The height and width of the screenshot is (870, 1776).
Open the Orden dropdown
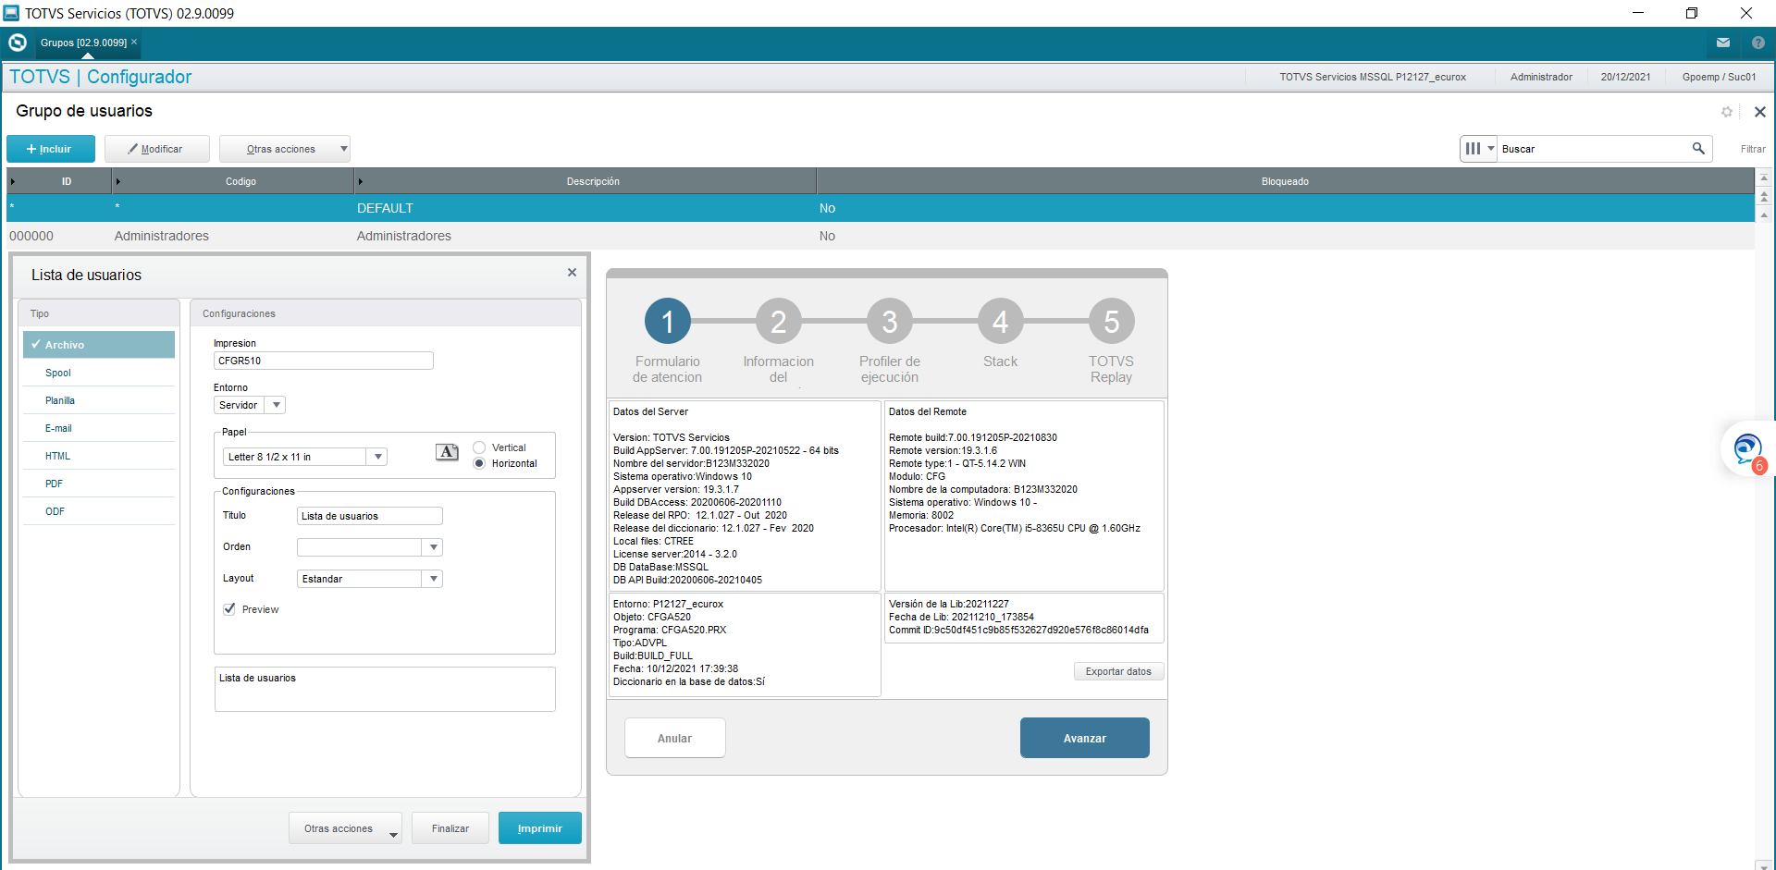pyautogui.click(x=433, y=547)
